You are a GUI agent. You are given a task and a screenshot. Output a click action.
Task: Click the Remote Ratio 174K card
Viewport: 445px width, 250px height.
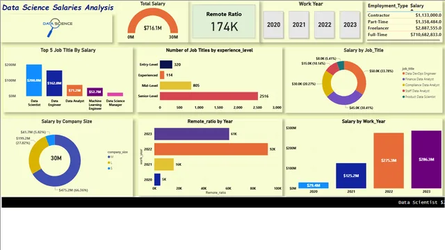pos(224,22)
